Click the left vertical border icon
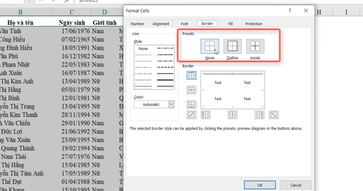Screen dimensions: 363x191 pyautogui.click(x=205, y=115)
